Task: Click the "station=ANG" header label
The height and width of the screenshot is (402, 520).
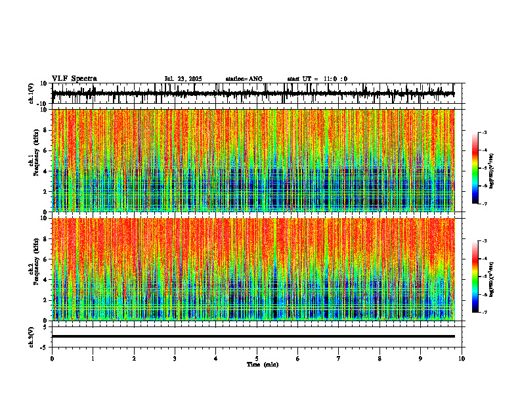Action: pyautogui.click(x=244, y=79)
